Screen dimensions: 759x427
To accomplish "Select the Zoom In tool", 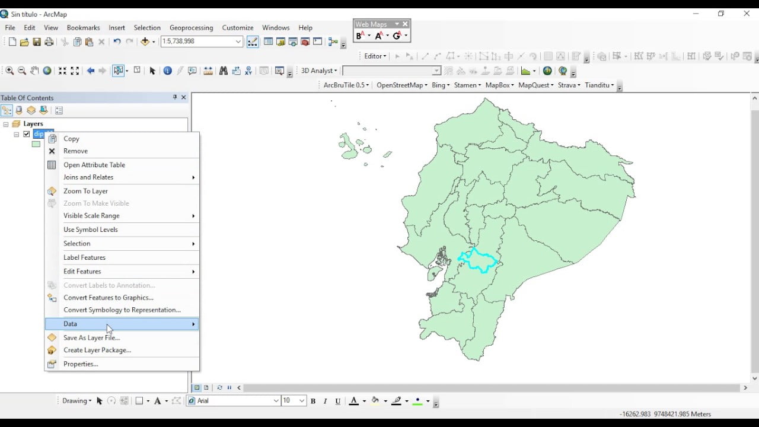I will pos(9,71).
